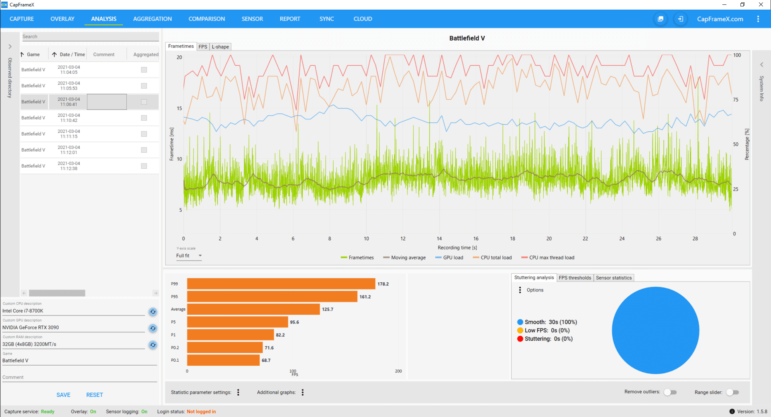Open the CLOUD tab
771x417 pixels.
363,19
